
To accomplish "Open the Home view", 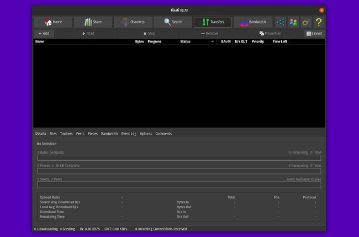I will [53, 22].
